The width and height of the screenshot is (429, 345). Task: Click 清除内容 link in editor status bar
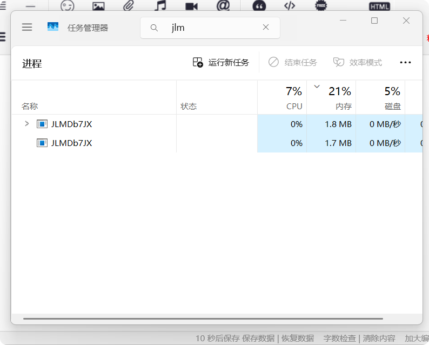(379, 338)
